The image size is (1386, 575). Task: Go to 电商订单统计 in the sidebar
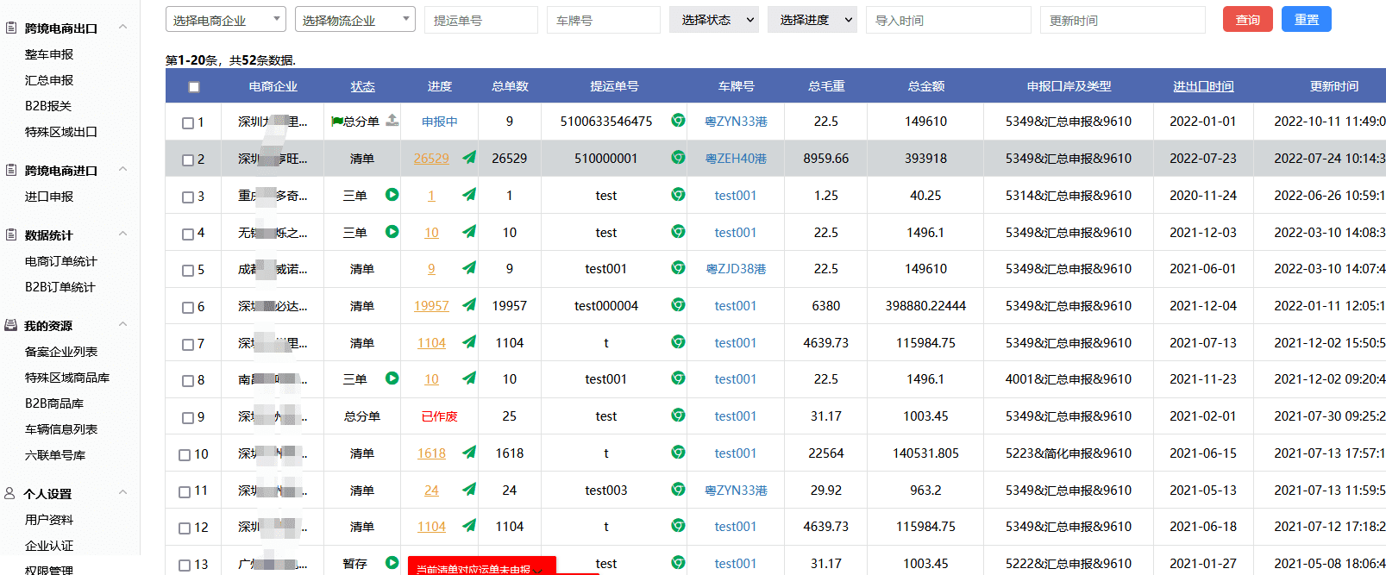point(60,261)
